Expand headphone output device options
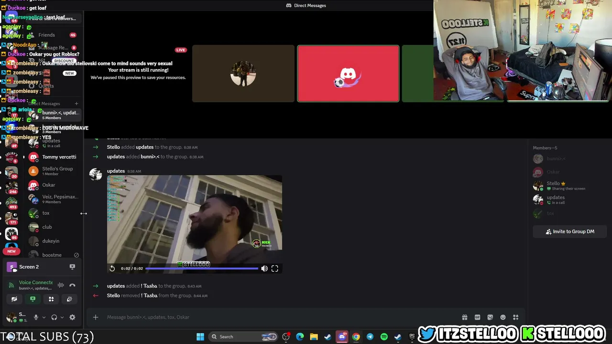612x344 pixels. pos(62,317)
